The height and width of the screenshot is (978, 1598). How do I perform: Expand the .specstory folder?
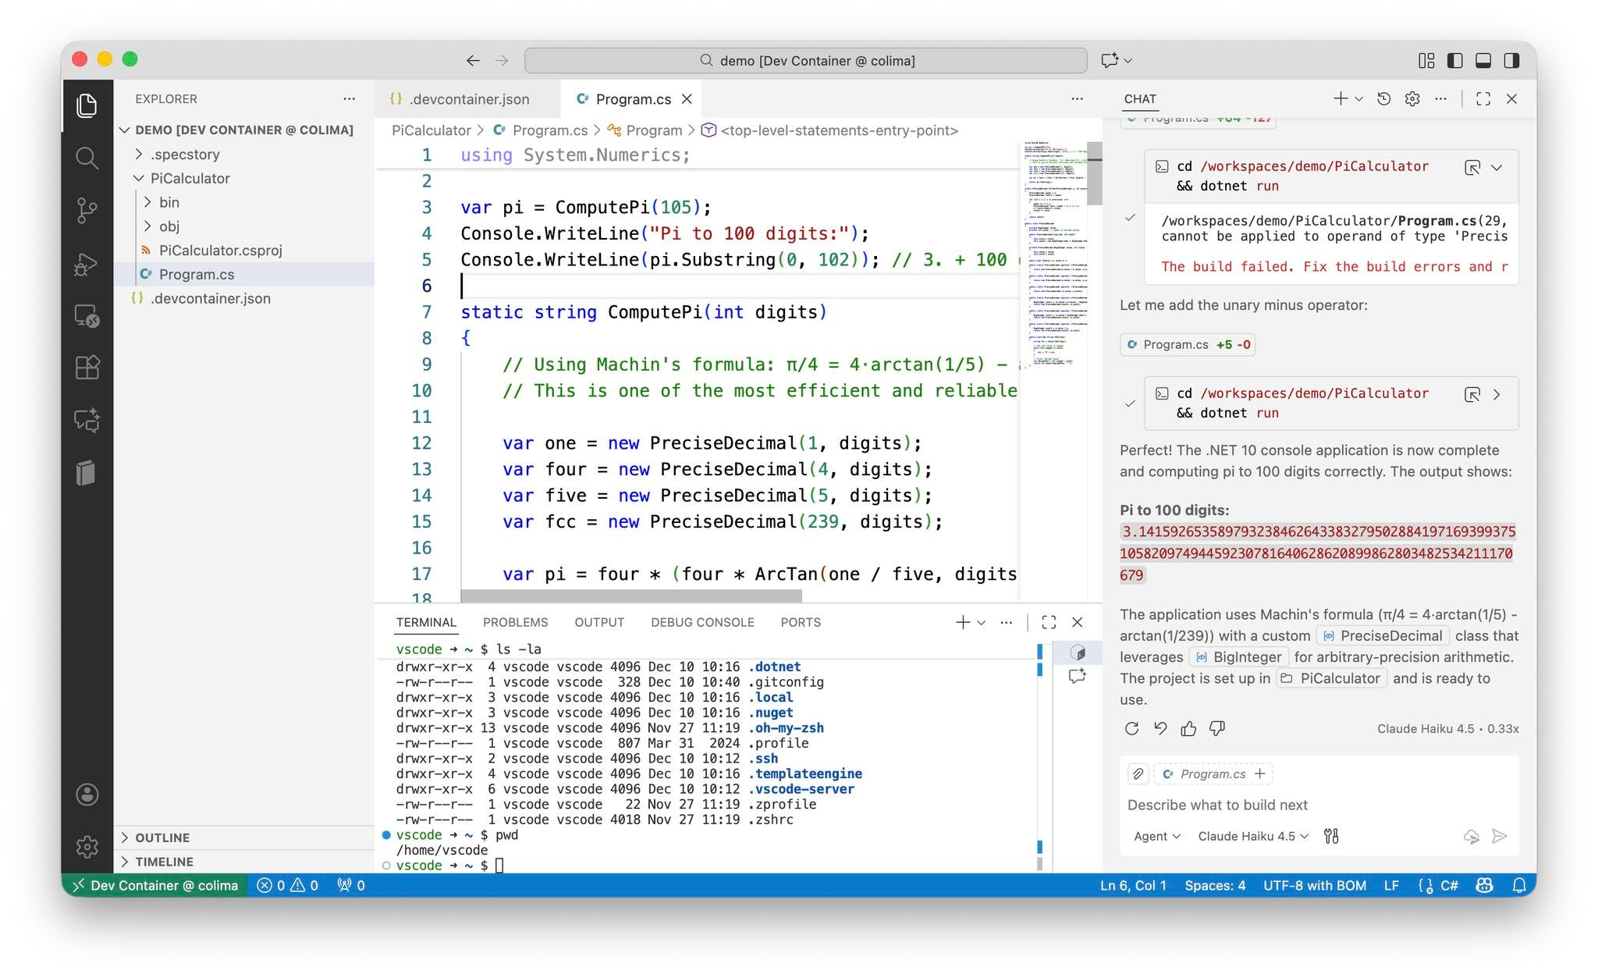point(185,155)
